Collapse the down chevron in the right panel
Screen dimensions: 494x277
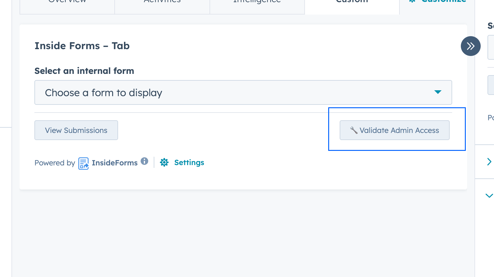tap(489, 196)
